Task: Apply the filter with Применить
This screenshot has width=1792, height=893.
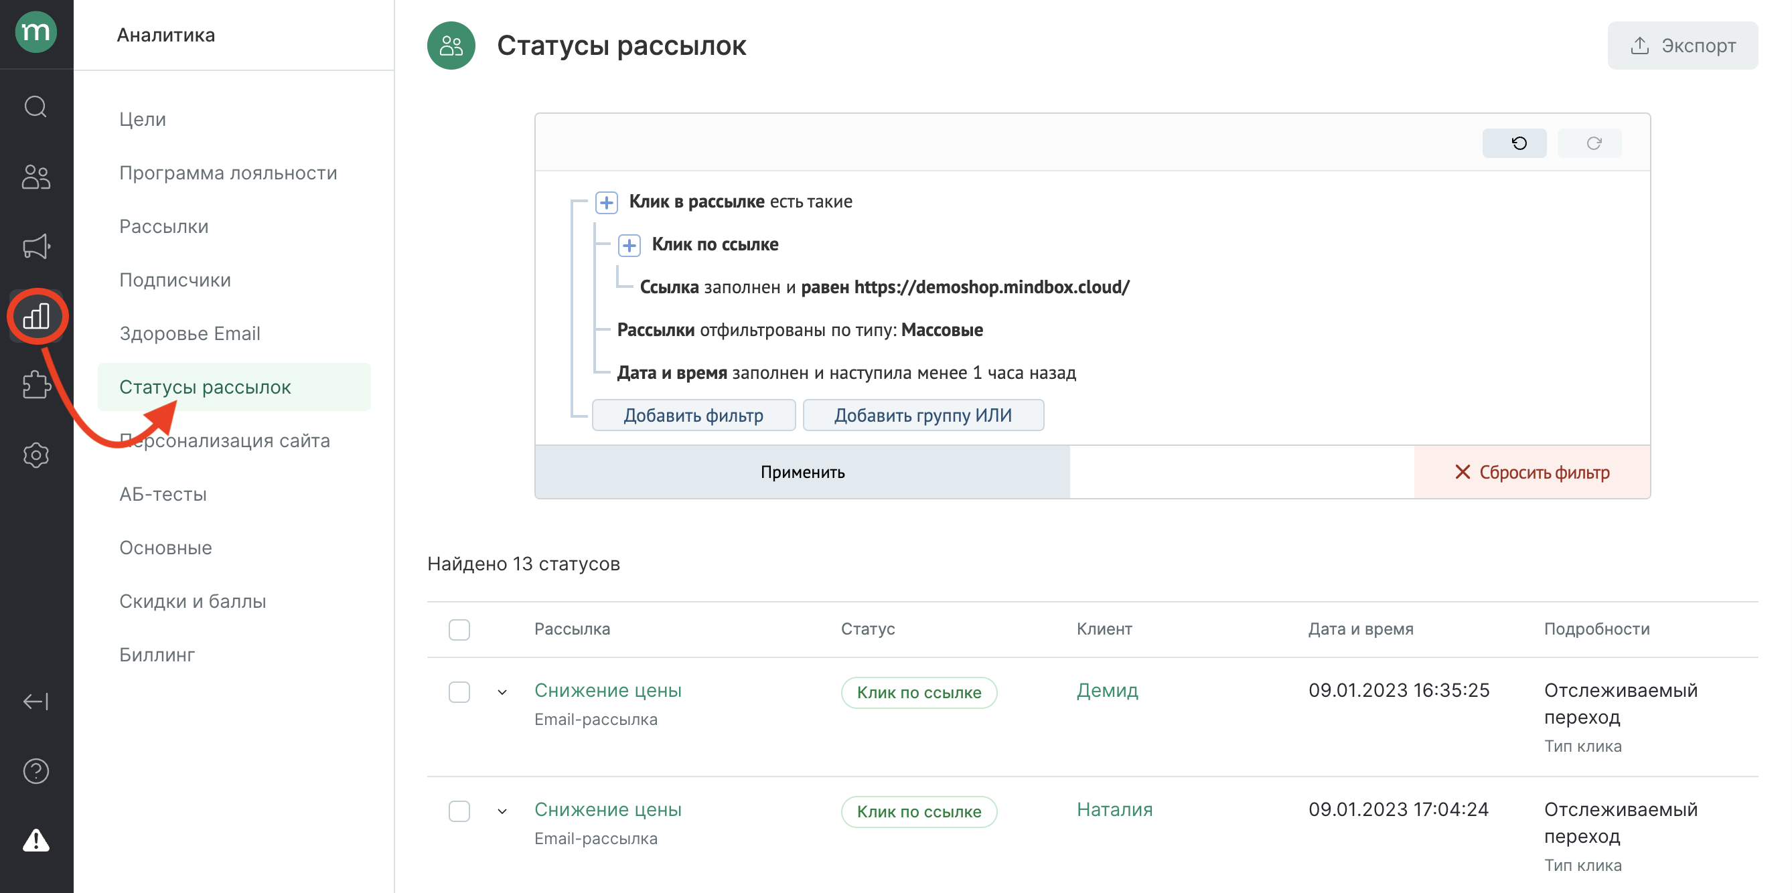Action: 802,472
